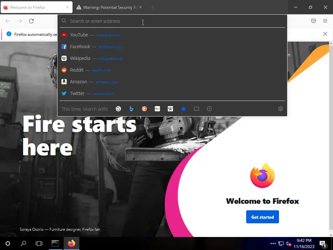Search this time with DuckDuckGo
333x250 pixels.
(144, 109)
